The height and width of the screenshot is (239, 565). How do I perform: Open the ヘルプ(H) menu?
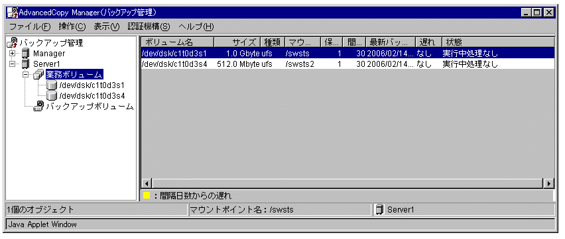click(196, 26)
